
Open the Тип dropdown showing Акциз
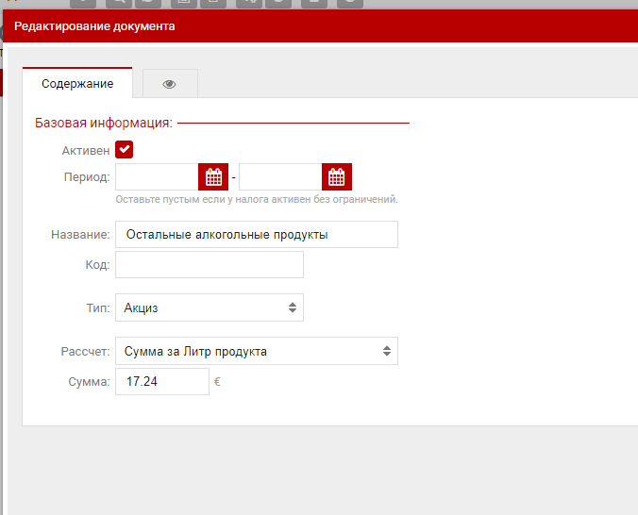pyautogui.click(x=209, y=307)
